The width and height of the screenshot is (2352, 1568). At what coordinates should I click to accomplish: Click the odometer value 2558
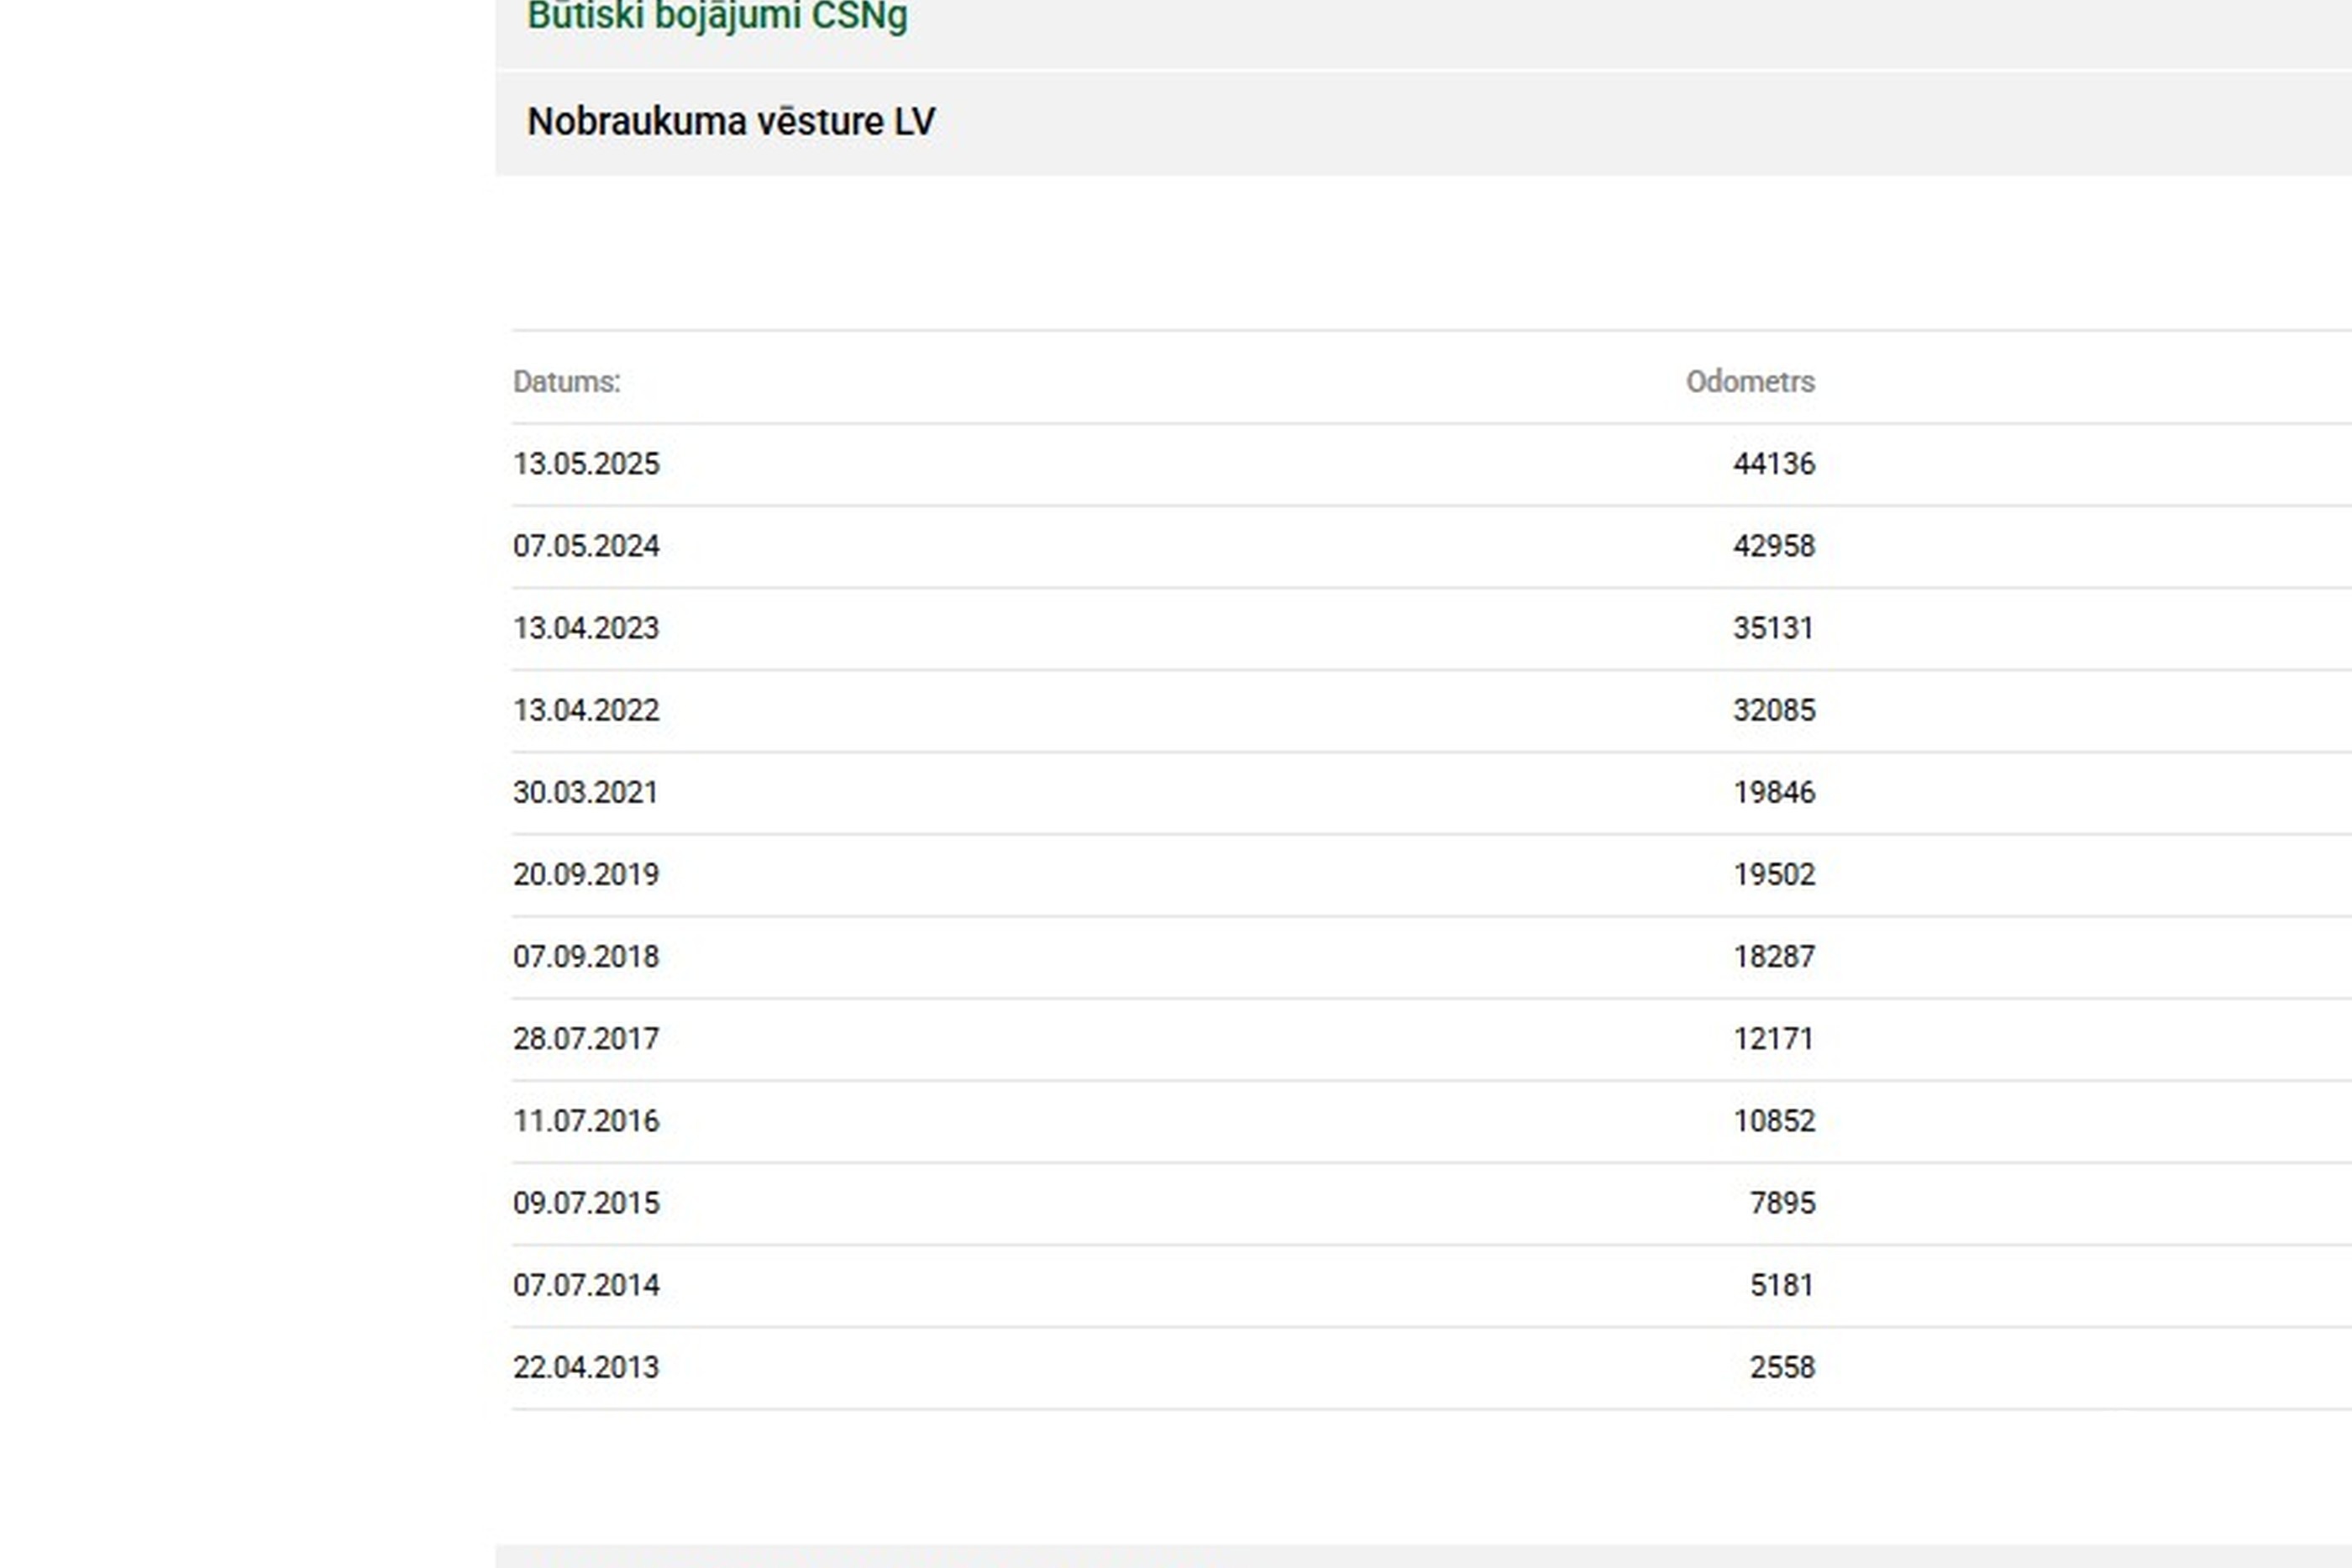pyautogui.click(x=1781, y=1366)
